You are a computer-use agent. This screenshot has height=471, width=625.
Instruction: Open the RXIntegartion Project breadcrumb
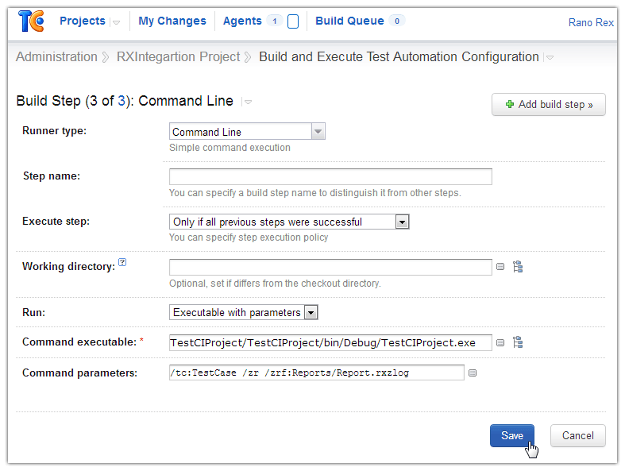[178, 56]
